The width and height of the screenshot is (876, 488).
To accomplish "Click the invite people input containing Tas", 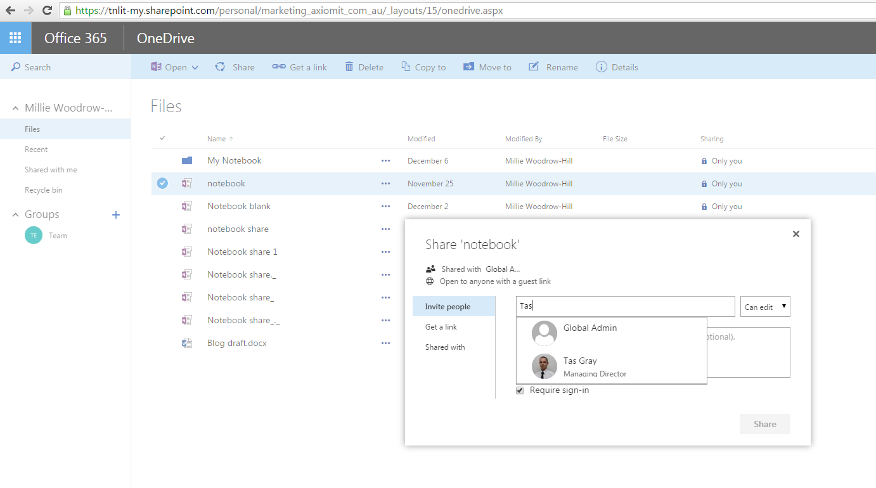I will pos(626,306).
